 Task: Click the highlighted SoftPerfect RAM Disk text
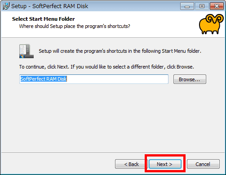point(44,79)
